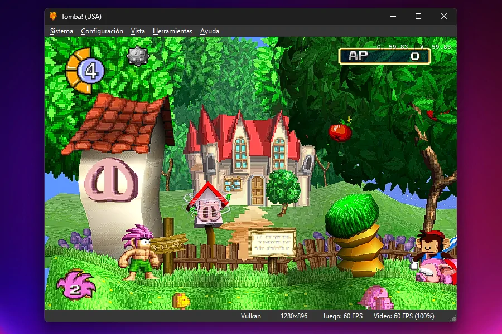The image size is (502, 334).
Task: Maximize the Tomba! (USA) window
Action: pyautogui.click(x=418, y=16)
